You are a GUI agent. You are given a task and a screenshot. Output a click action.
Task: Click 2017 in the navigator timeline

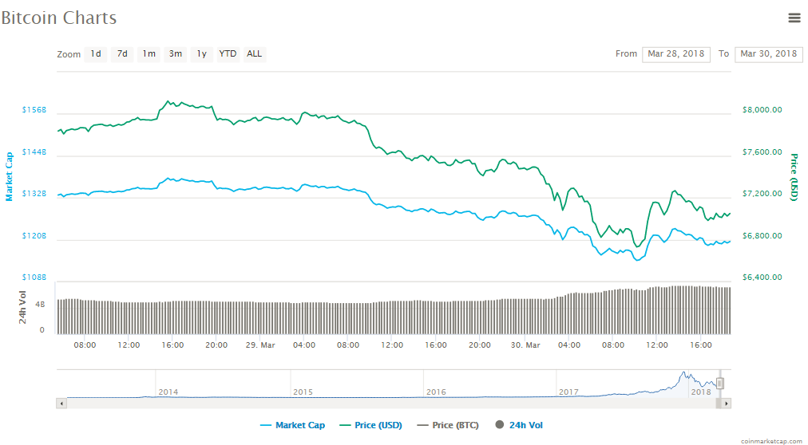pyautogui.click(x=568, y=392)
